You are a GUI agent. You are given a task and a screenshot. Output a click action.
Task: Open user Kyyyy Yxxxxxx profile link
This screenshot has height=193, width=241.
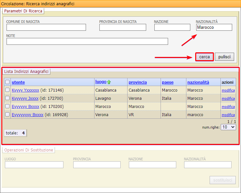[x=25, y=90]
